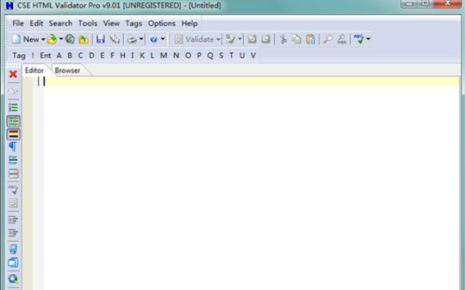This screenshot has height=290, width=465.
Task: Expand the New document dropdown arrow
Action: (x=43, y=40)
